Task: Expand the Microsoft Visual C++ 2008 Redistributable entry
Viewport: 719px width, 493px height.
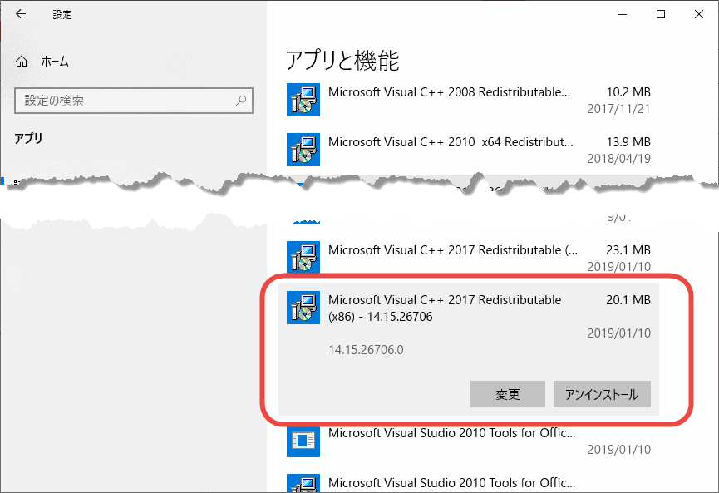Action: 469,100
